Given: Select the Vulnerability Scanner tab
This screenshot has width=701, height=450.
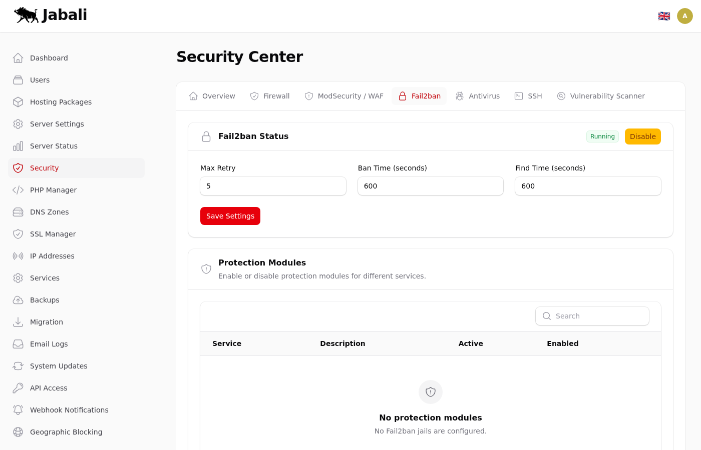Looking at the screenshot, I should coord(601,96).
